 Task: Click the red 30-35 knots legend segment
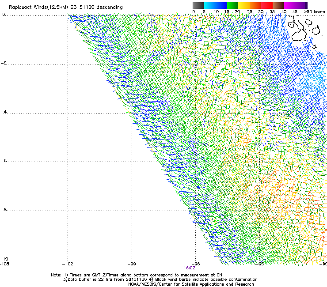coord(267,5)
